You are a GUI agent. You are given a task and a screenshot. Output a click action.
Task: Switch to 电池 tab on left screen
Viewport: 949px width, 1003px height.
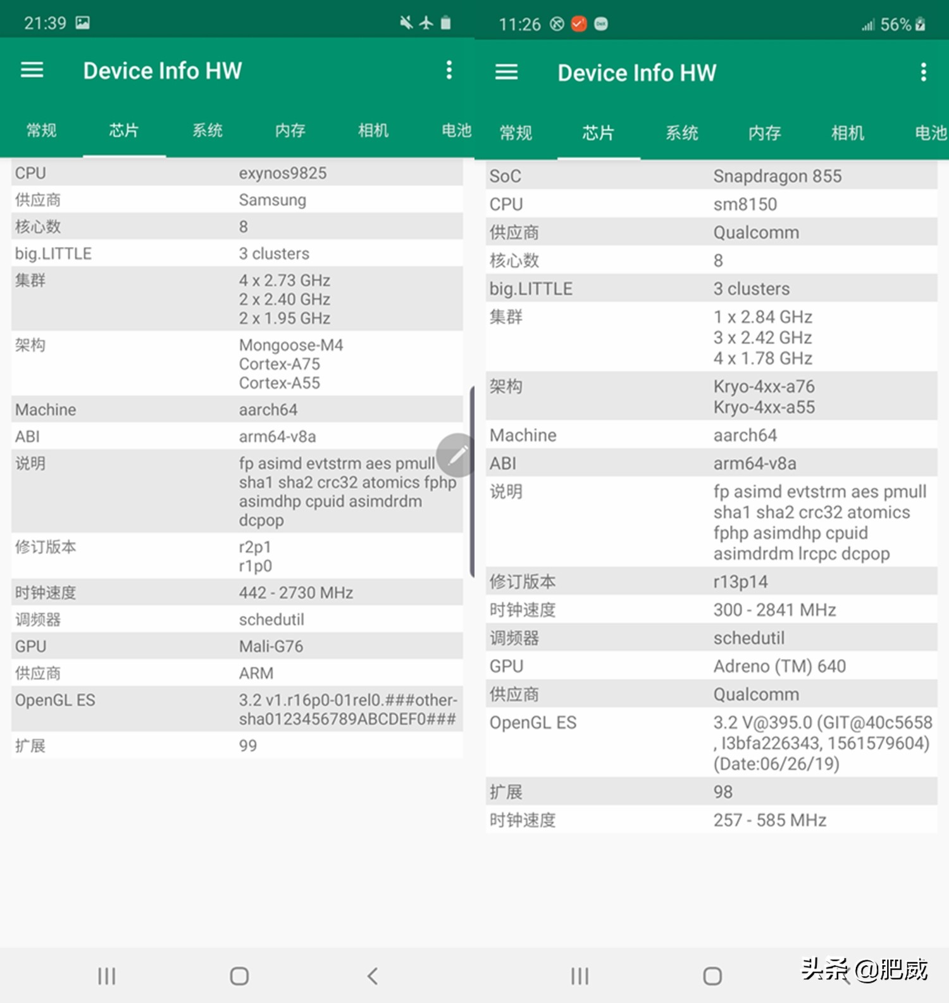pyautogui.click(x=456, y=130)
